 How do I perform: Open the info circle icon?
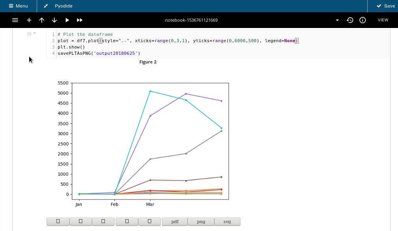(x=362, y=20)
